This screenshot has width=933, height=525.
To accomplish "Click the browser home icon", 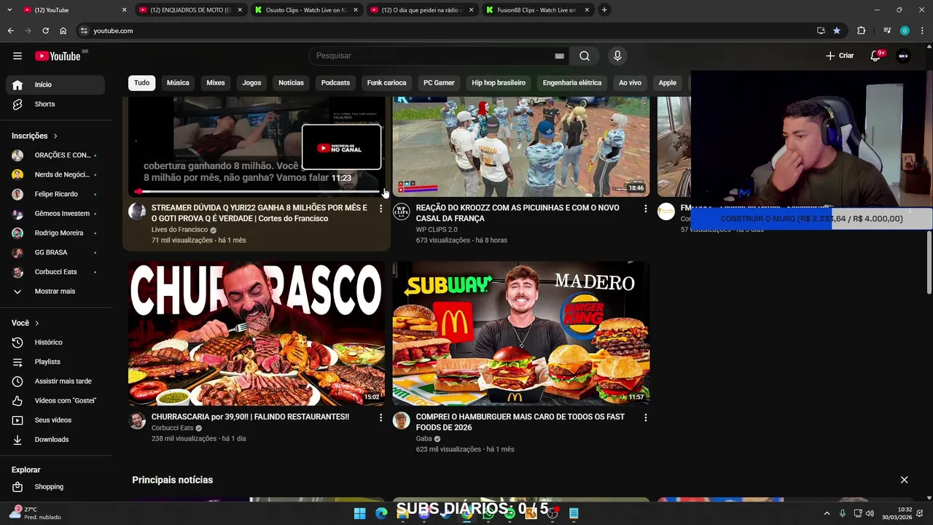I will tap(63, 31).
